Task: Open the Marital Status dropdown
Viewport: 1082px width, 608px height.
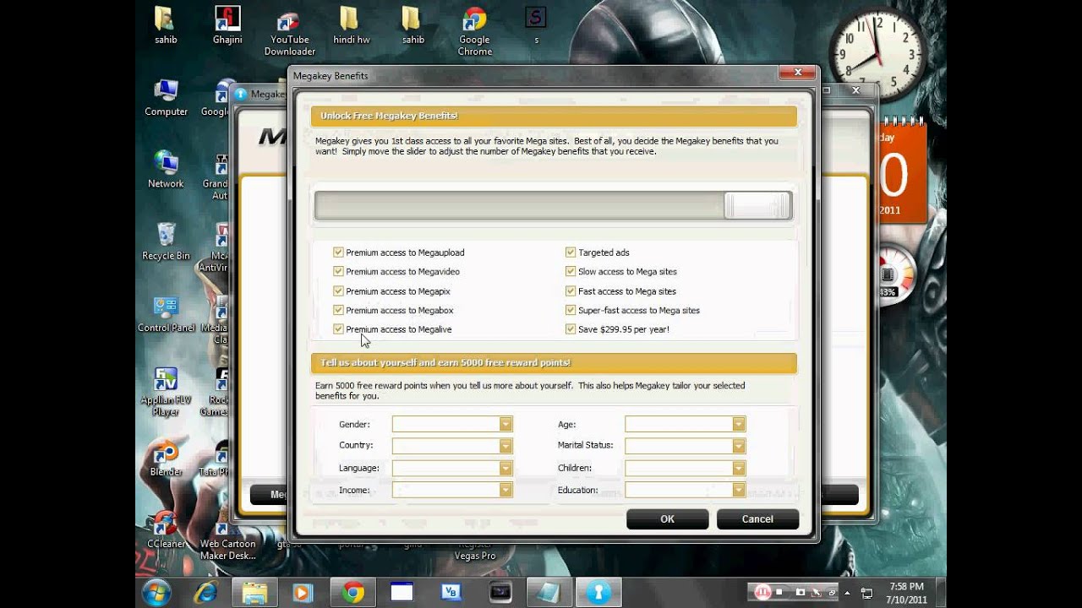Action: pyautogui.click(x=685, y=445)
